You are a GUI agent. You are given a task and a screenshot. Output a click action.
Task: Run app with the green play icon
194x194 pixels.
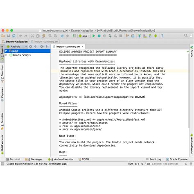tap(94, 36)
